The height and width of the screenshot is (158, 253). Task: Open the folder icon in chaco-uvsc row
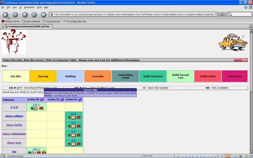tap(74, 144)
